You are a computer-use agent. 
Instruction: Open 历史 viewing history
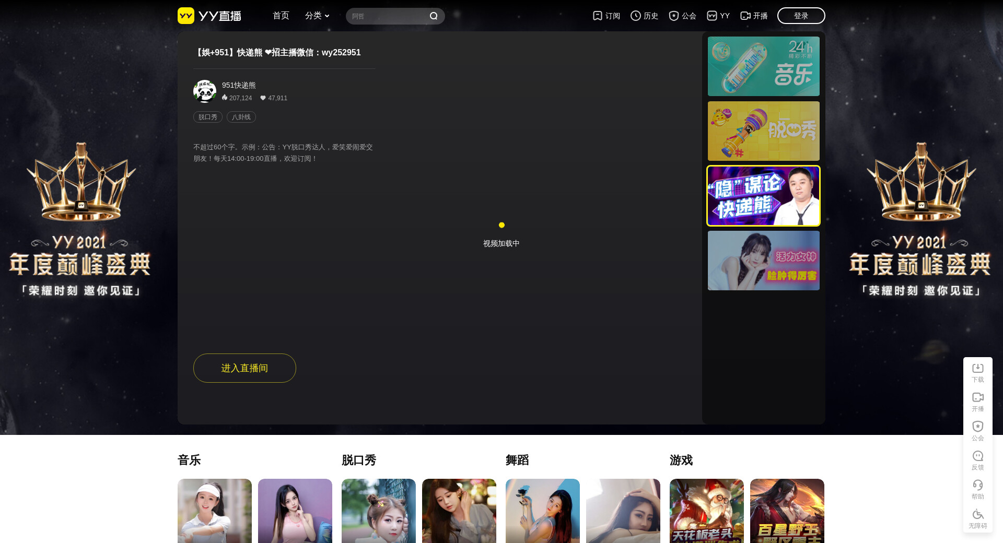pos(644,16)
